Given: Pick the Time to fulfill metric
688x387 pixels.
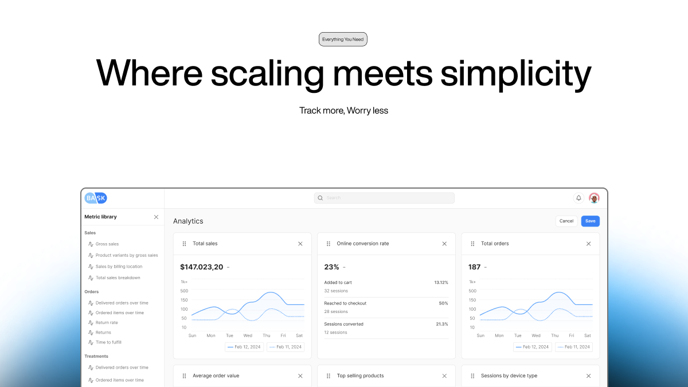Looking at the screenshot, I should [x=108, y=342].
